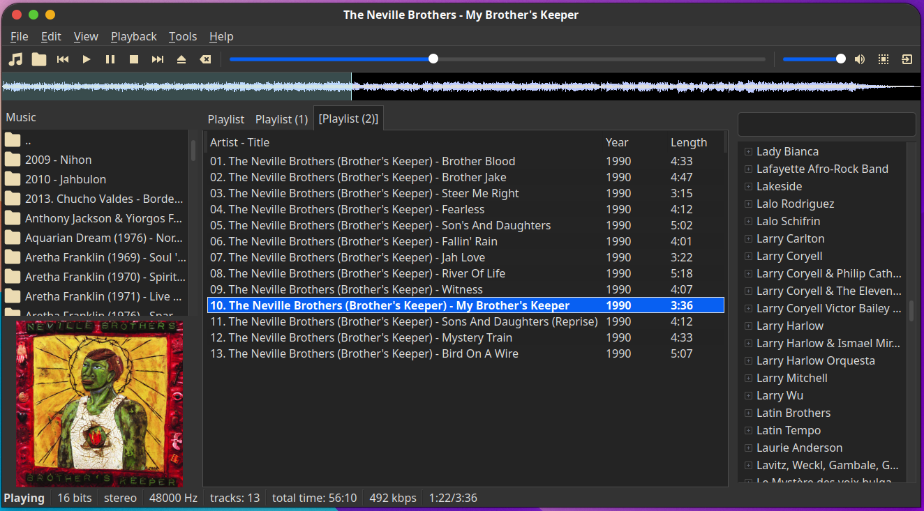Screen dimensions: 924x511
Task: Open the Aretha Franklin (1969) folder icon
Action: (13, 257)
